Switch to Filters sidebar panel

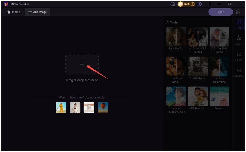pyautogui.click(x=239, y=56)
